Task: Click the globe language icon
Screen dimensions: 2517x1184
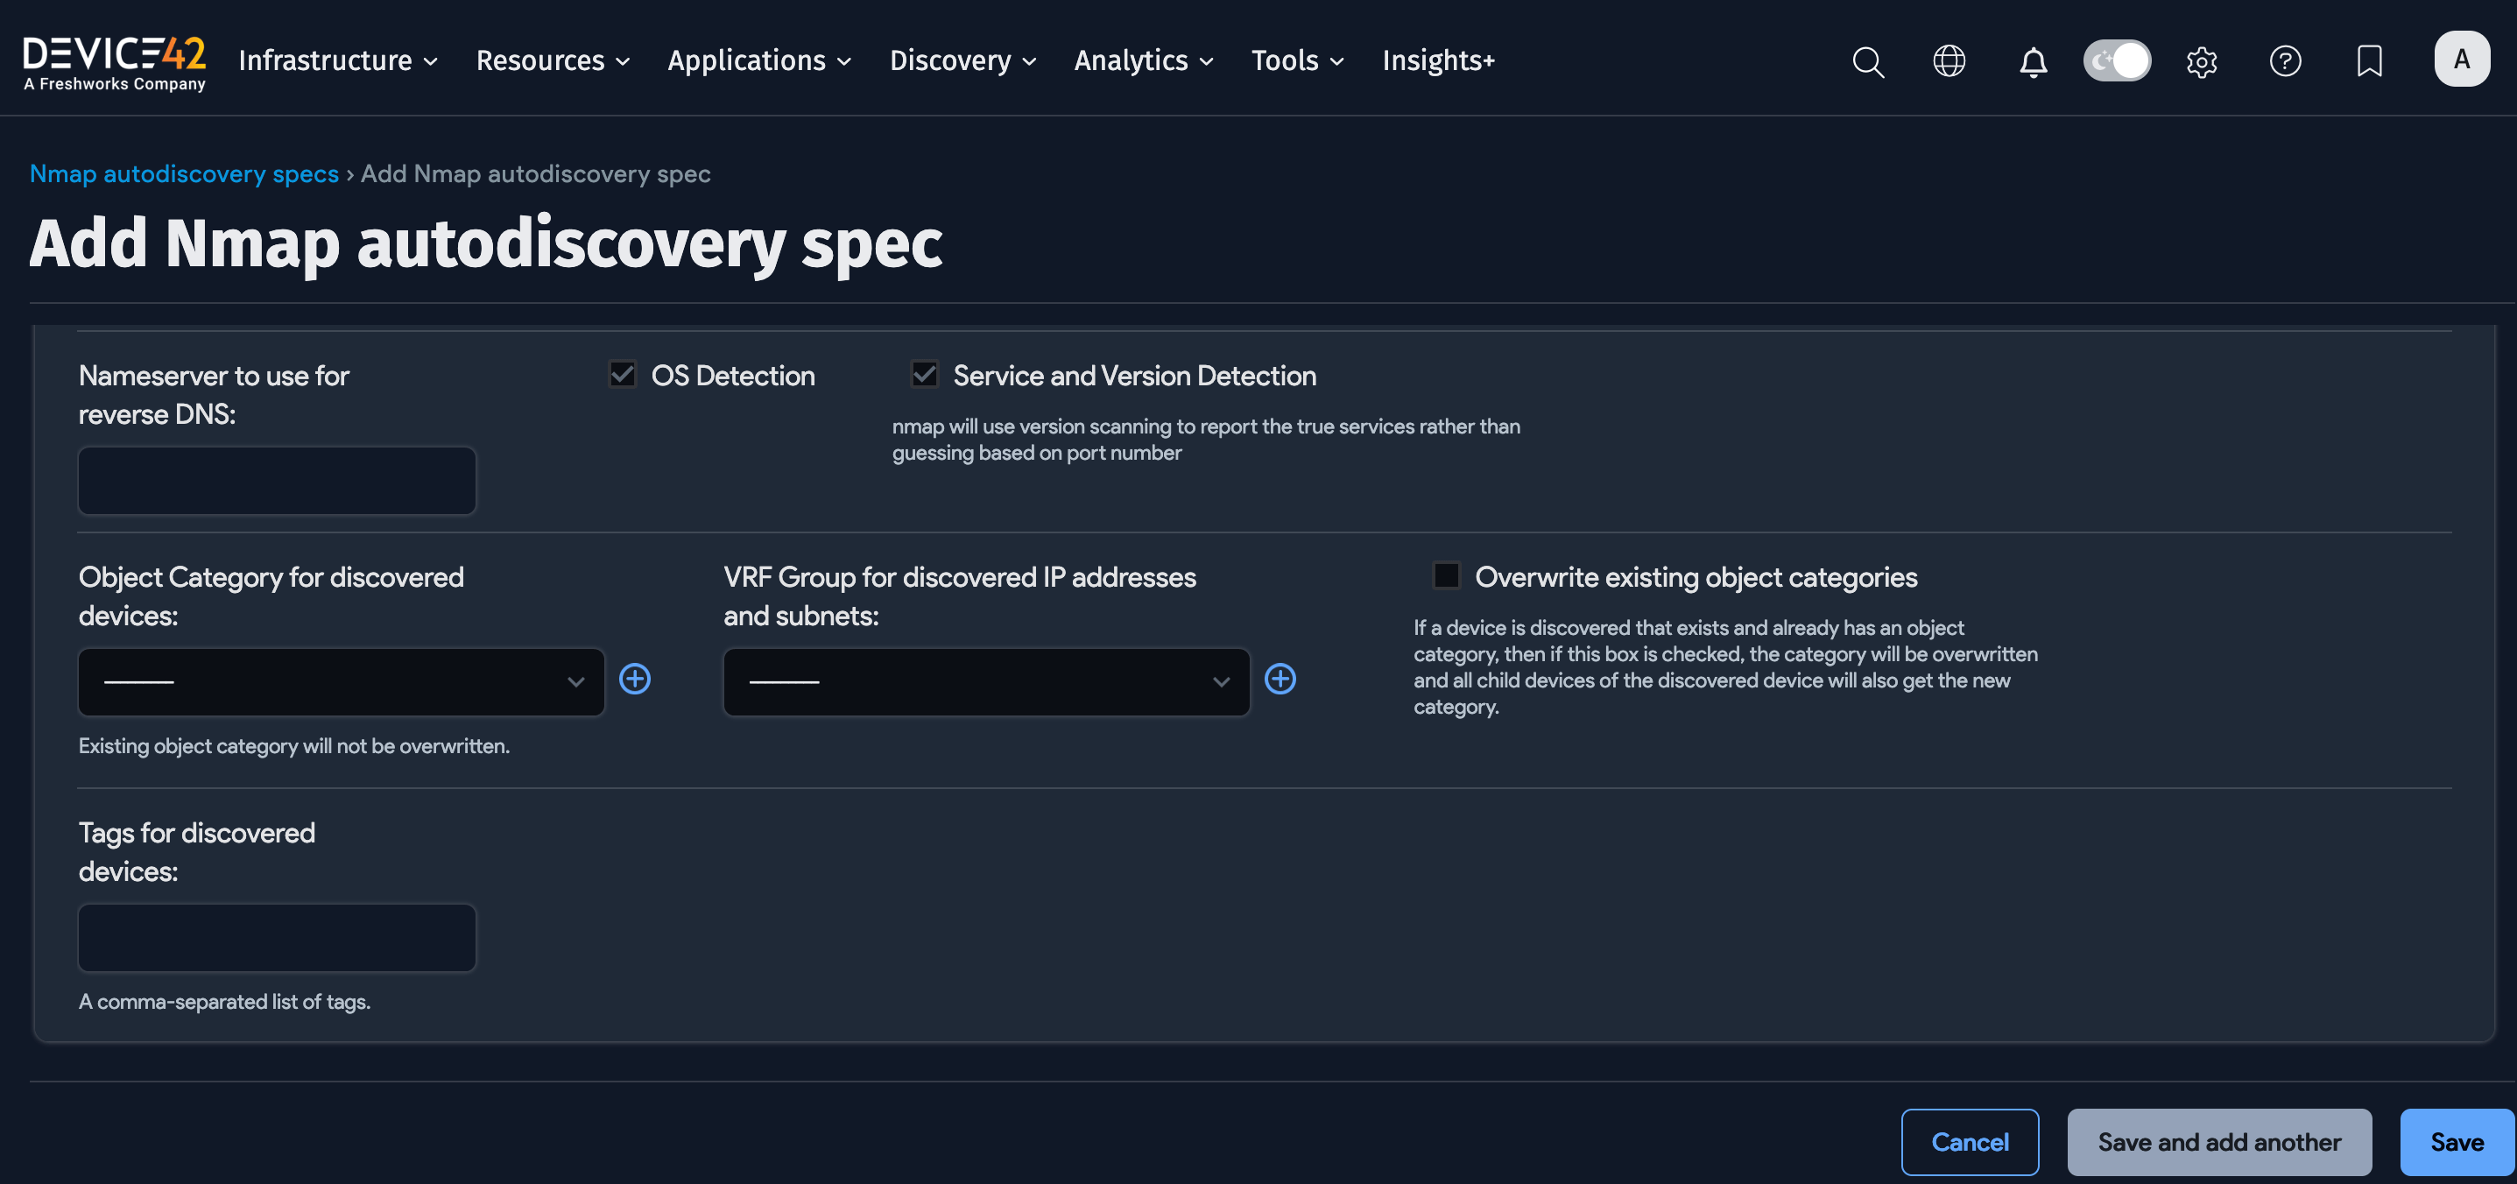Action: (x=1949, y=60)
